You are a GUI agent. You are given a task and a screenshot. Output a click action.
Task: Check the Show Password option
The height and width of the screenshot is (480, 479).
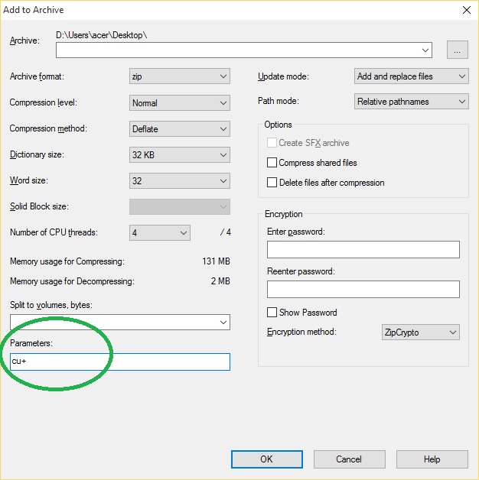(x=272, y=313)
